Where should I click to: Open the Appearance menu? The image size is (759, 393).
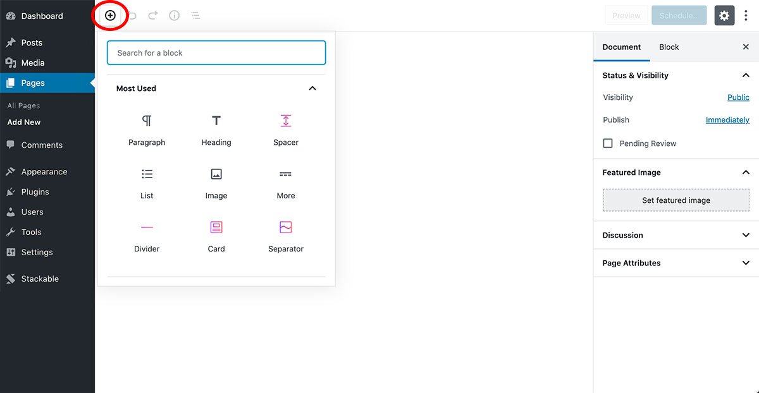pos(47,171)
